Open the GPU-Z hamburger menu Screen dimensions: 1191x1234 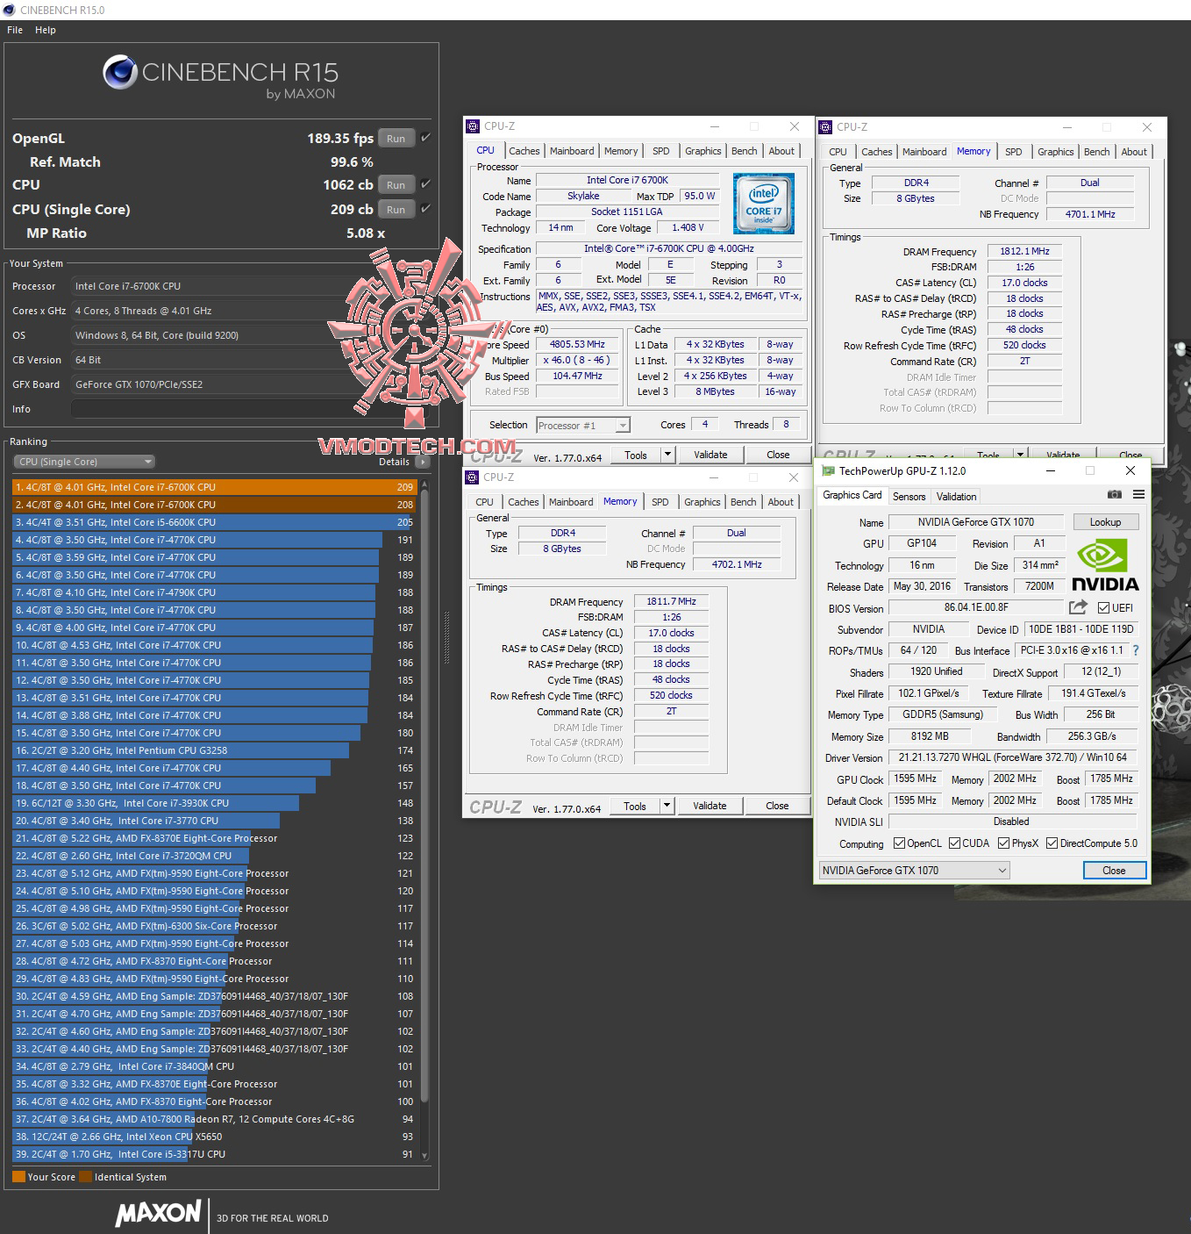(x=1138, y=495)
